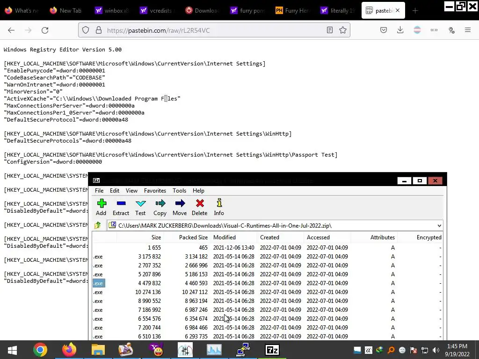Switch to the vcredists Yahoo search tab
Viewport: 479px width, 359px height.
157,10
